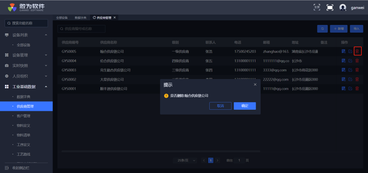Click the 供应商编号 column header
This screenshot has height=173, width=368.
[x=70, y=43]
